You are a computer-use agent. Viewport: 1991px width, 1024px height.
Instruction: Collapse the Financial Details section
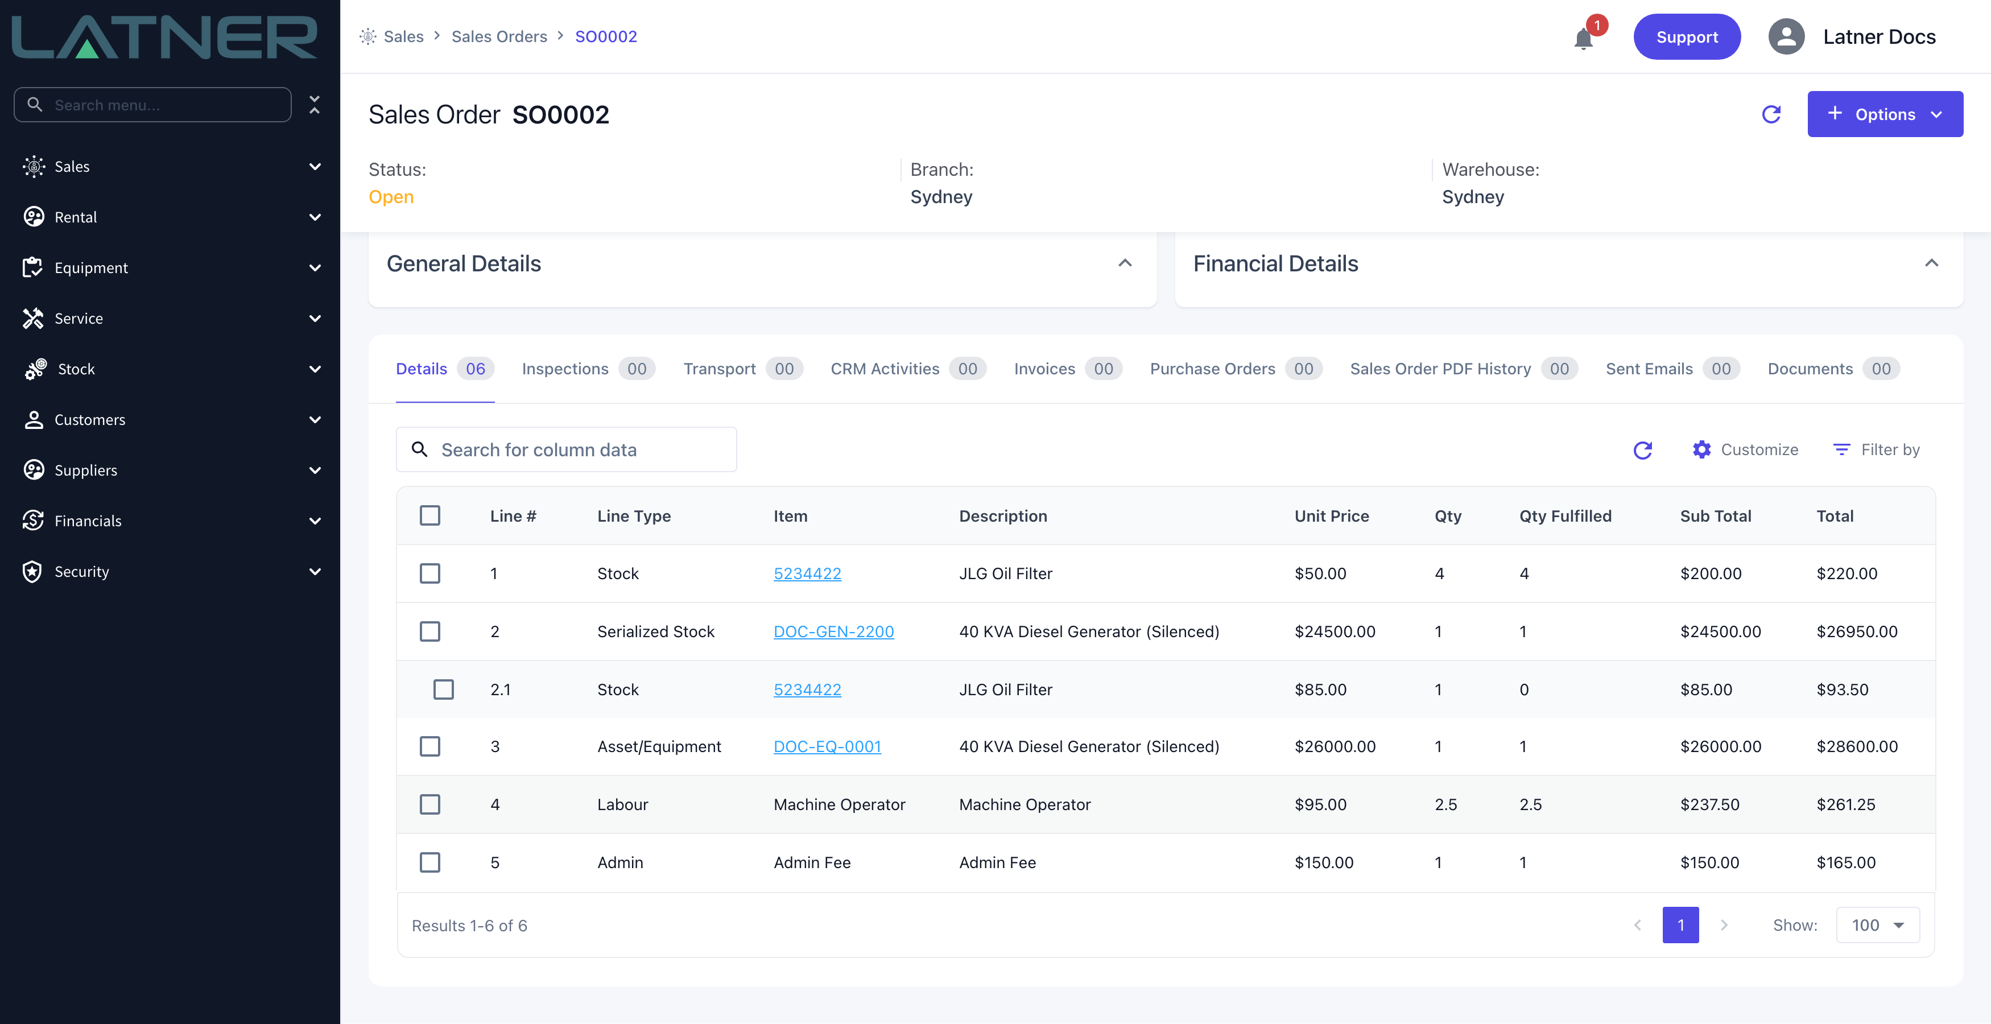point(1931,263)
